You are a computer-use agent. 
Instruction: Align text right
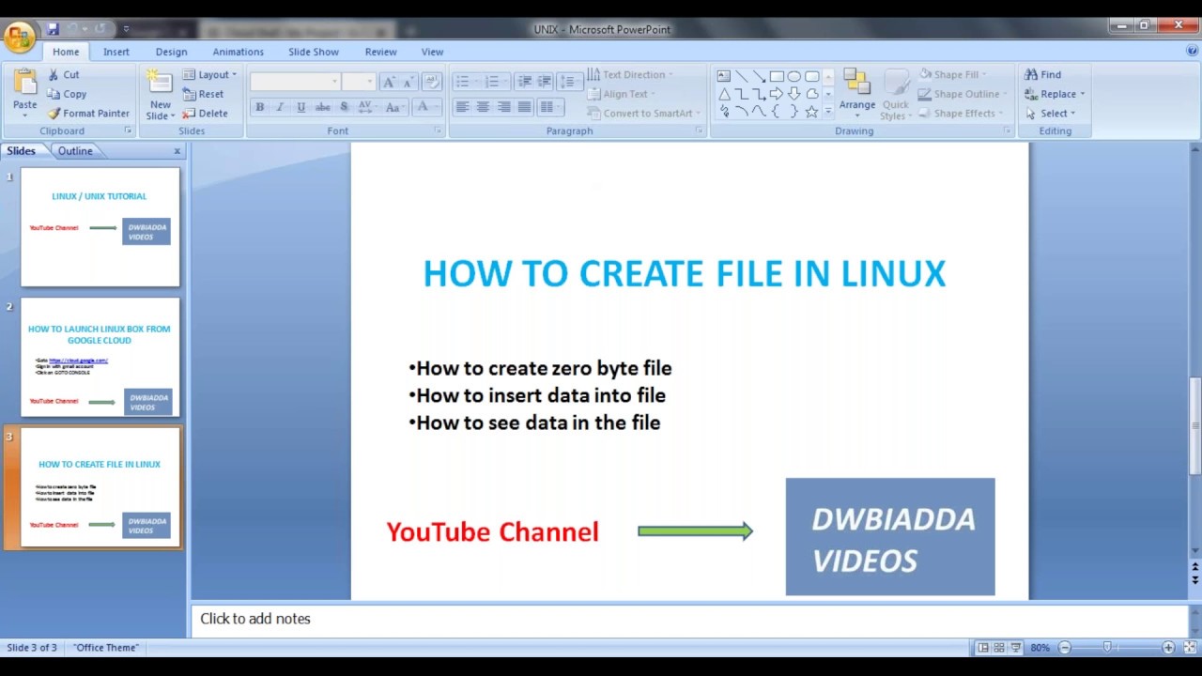[503, 107]
